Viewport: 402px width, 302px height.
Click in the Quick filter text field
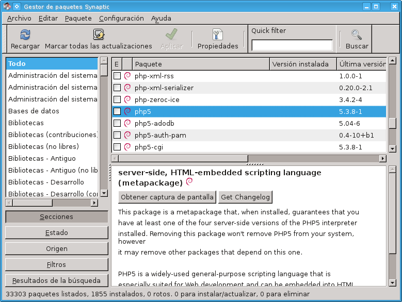pyautogui.click(x=292, y=45)
